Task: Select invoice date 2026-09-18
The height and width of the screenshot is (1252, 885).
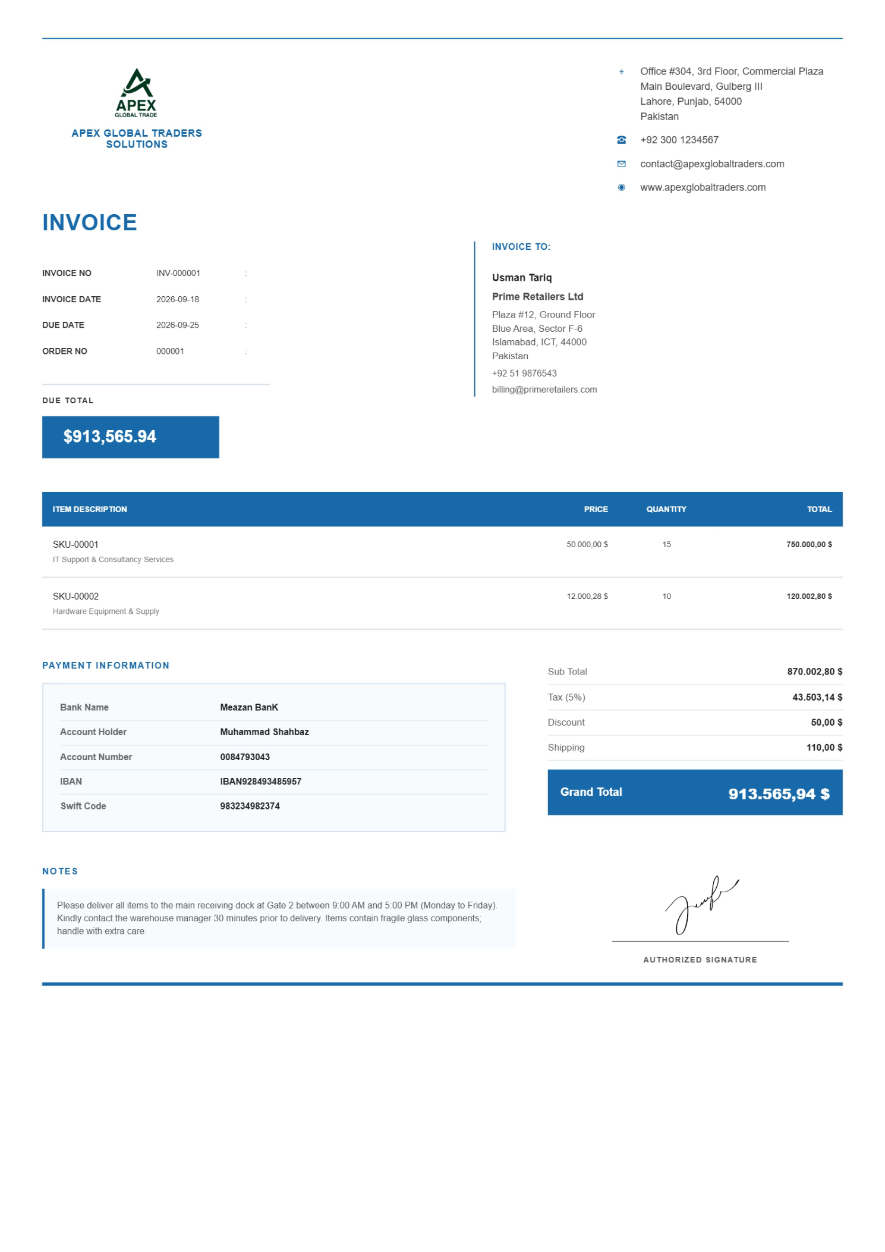Action: (x=177, y=299)
